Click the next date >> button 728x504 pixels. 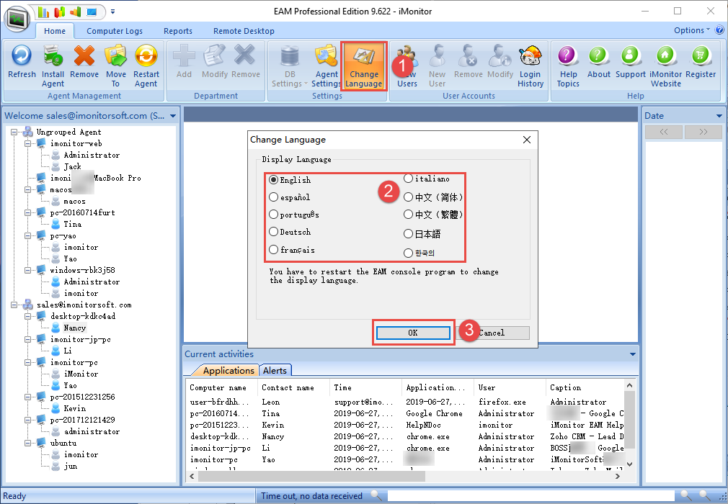(x=703, y=132)
